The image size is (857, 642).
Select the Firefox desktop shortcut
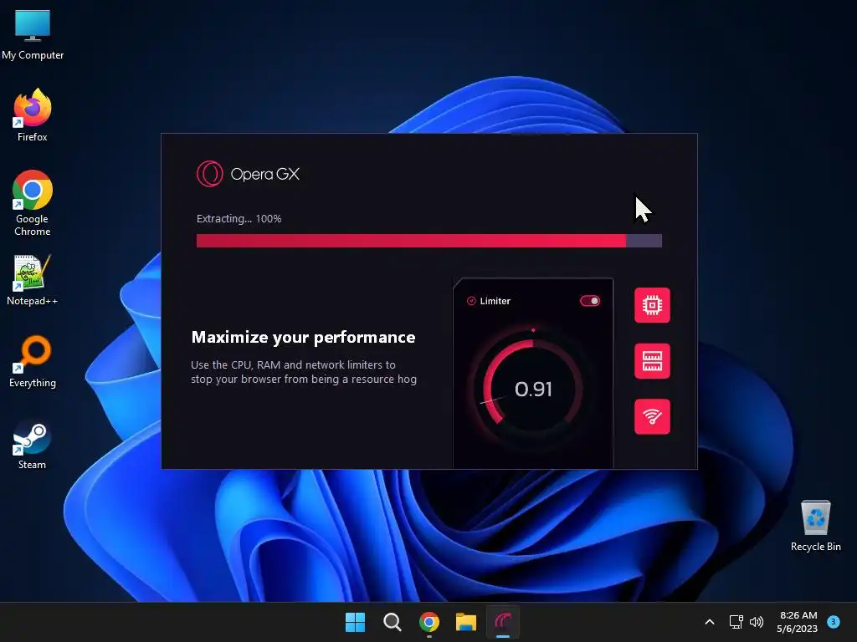click(x=33, y=115)
